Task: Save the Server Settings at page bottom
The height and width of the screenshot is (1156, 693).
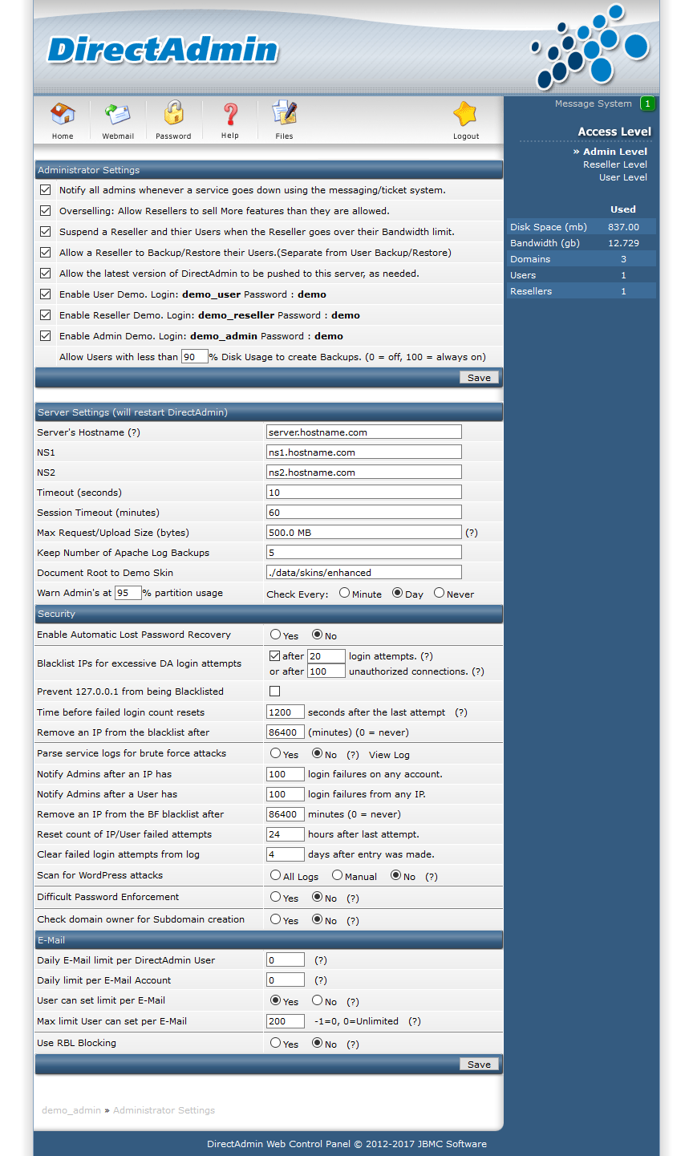Action: [x=479, y=1065]
